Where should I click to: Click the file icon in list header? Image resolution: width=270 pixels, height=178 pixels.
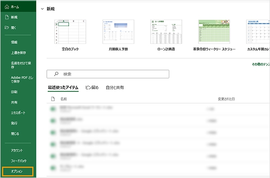(53, 99)
